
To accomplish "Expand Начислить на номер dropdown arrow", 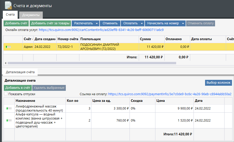I will (x=183, y=23).
